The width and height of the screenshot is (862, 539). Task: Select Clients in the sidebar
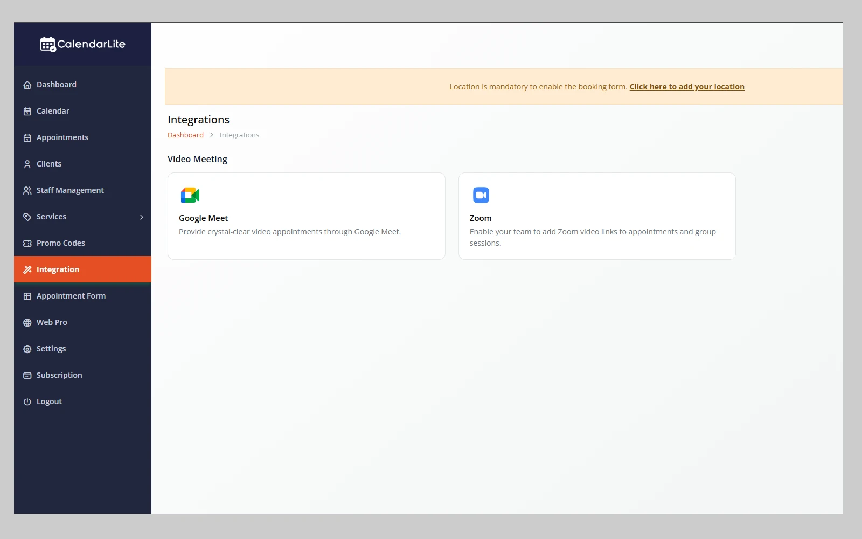[x=82, y=164]
